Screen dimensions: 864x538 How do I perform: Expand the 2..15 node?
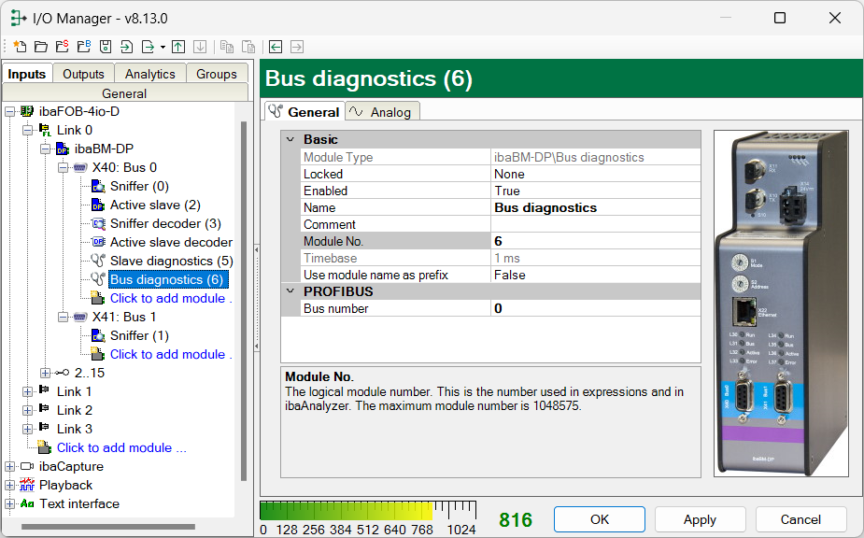click(x=46, y=374)
